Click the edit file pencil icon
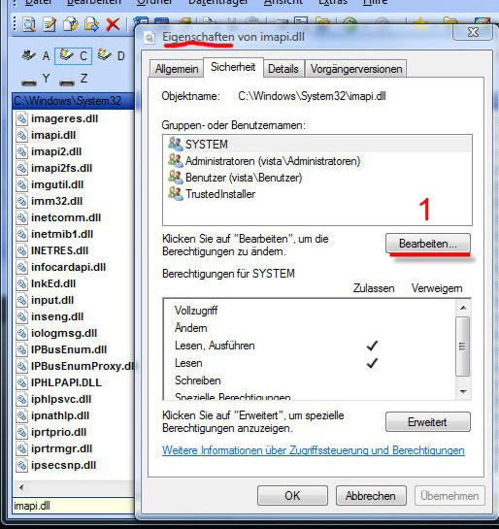499x529 pixels. (50, 24)
